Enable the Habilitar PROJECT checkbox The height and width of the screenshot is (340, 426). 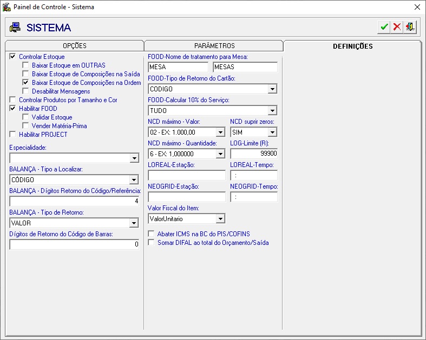point(13,135)
